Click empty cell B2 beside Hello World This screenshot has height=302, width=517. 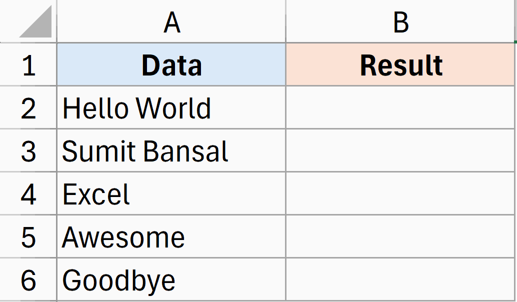(x=400, y=107)
